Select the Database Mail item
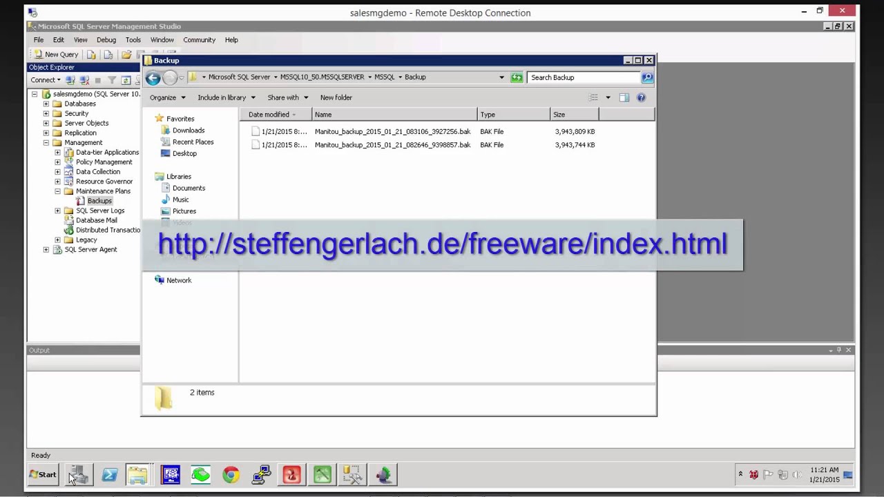The image size is (884, 497). [x=96, y=220]
